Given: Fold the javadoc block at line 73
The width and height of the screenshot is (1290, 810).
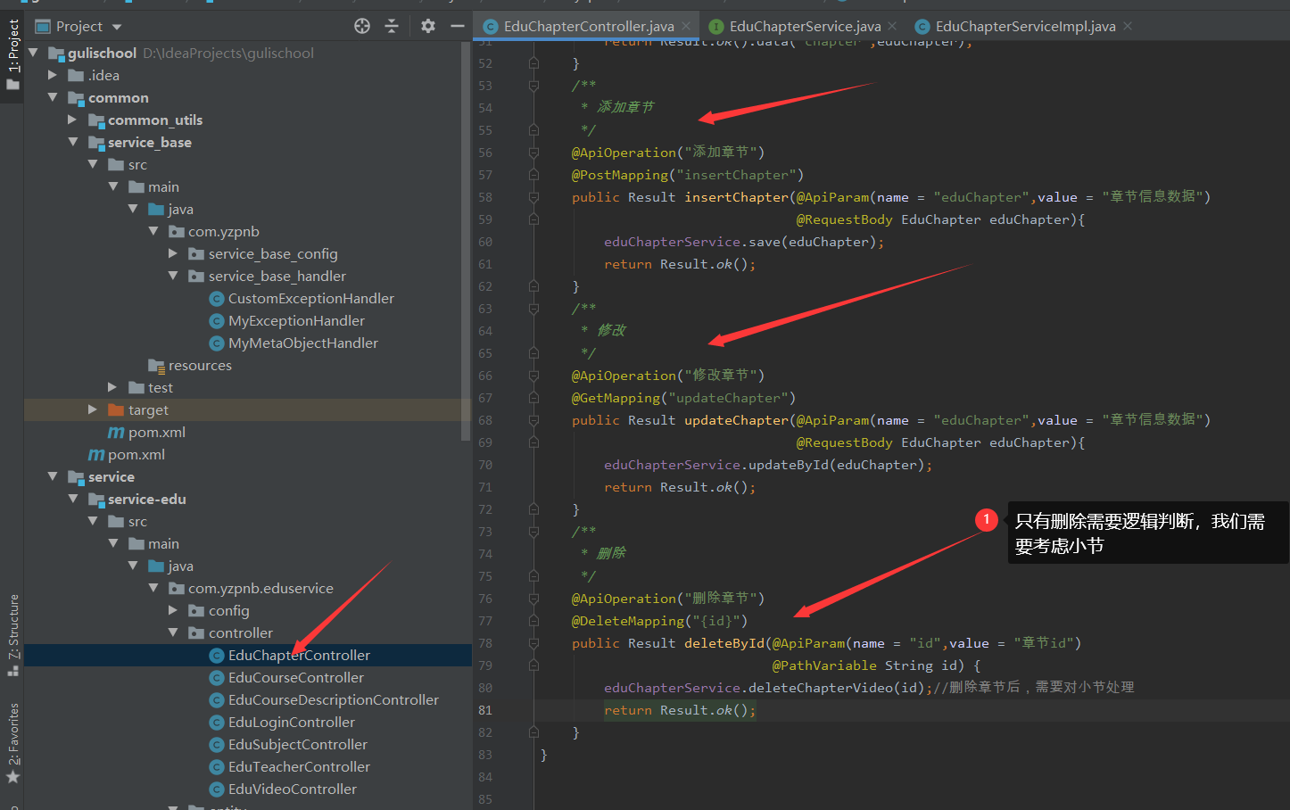Looking at the screenshot, I should (x=533, y=532).
